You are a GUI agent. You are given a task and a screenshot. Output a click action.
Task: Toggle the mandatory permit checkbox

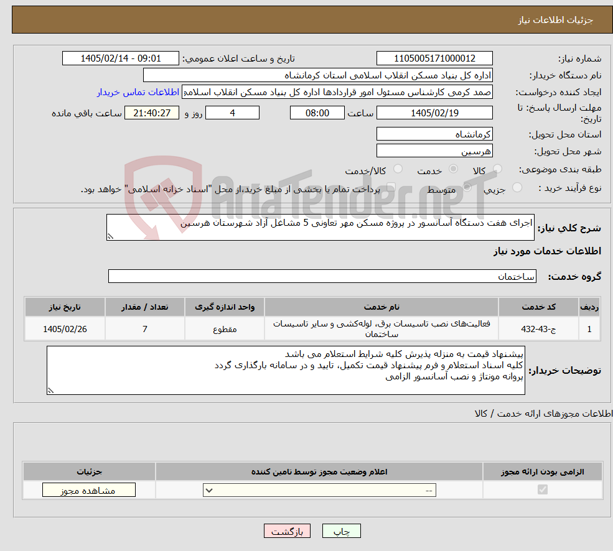pyautogui.click(x=543, y=489)
